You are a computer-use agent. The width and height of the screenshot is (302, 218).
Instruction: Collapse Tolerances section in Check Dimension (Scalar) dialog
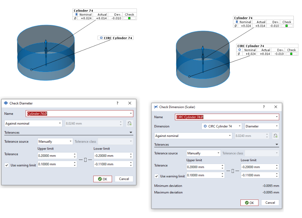277,145
